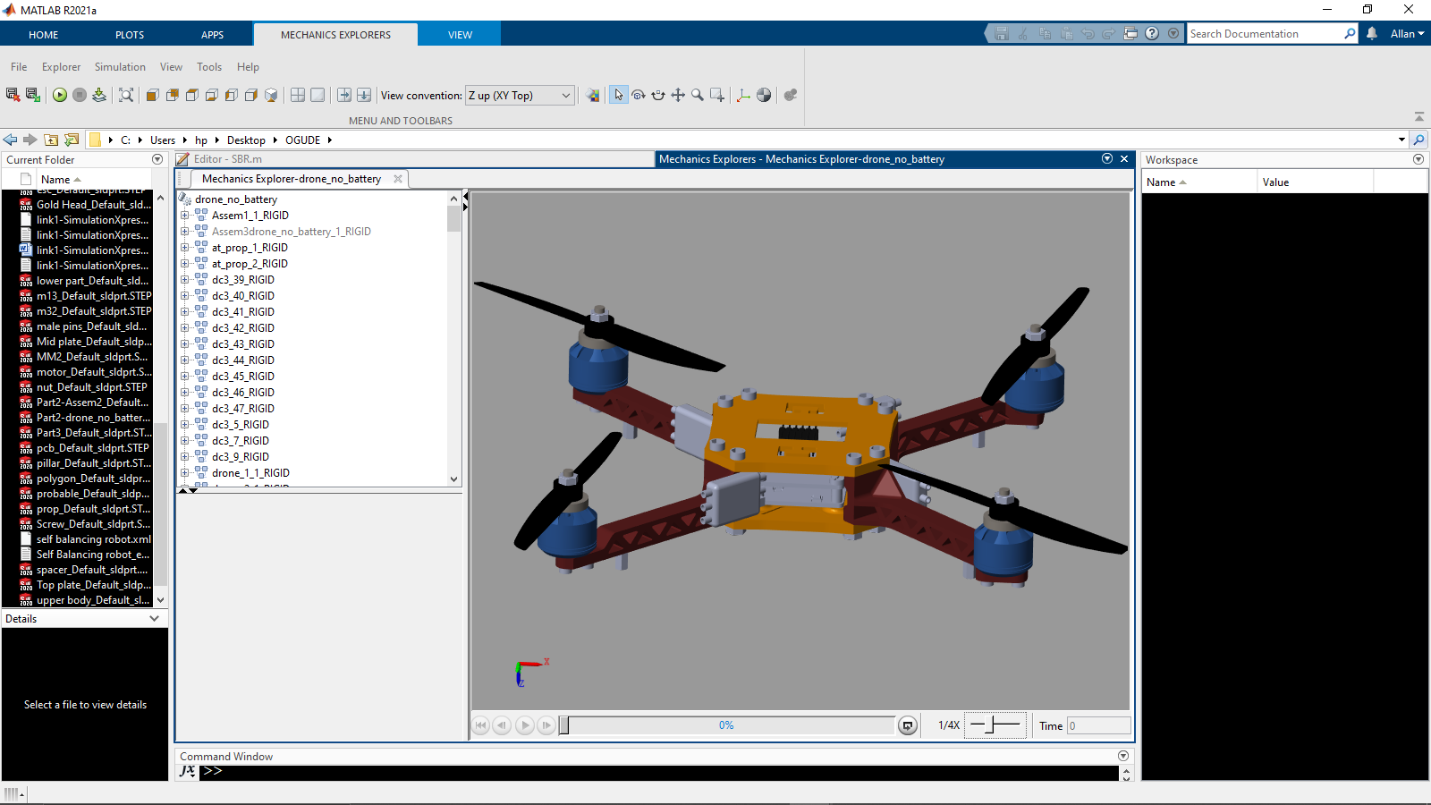The height and width of the screenshot is (805, 1431).
Task: Click the four-pane split view layout icon
Action: (x=298, y=95)
